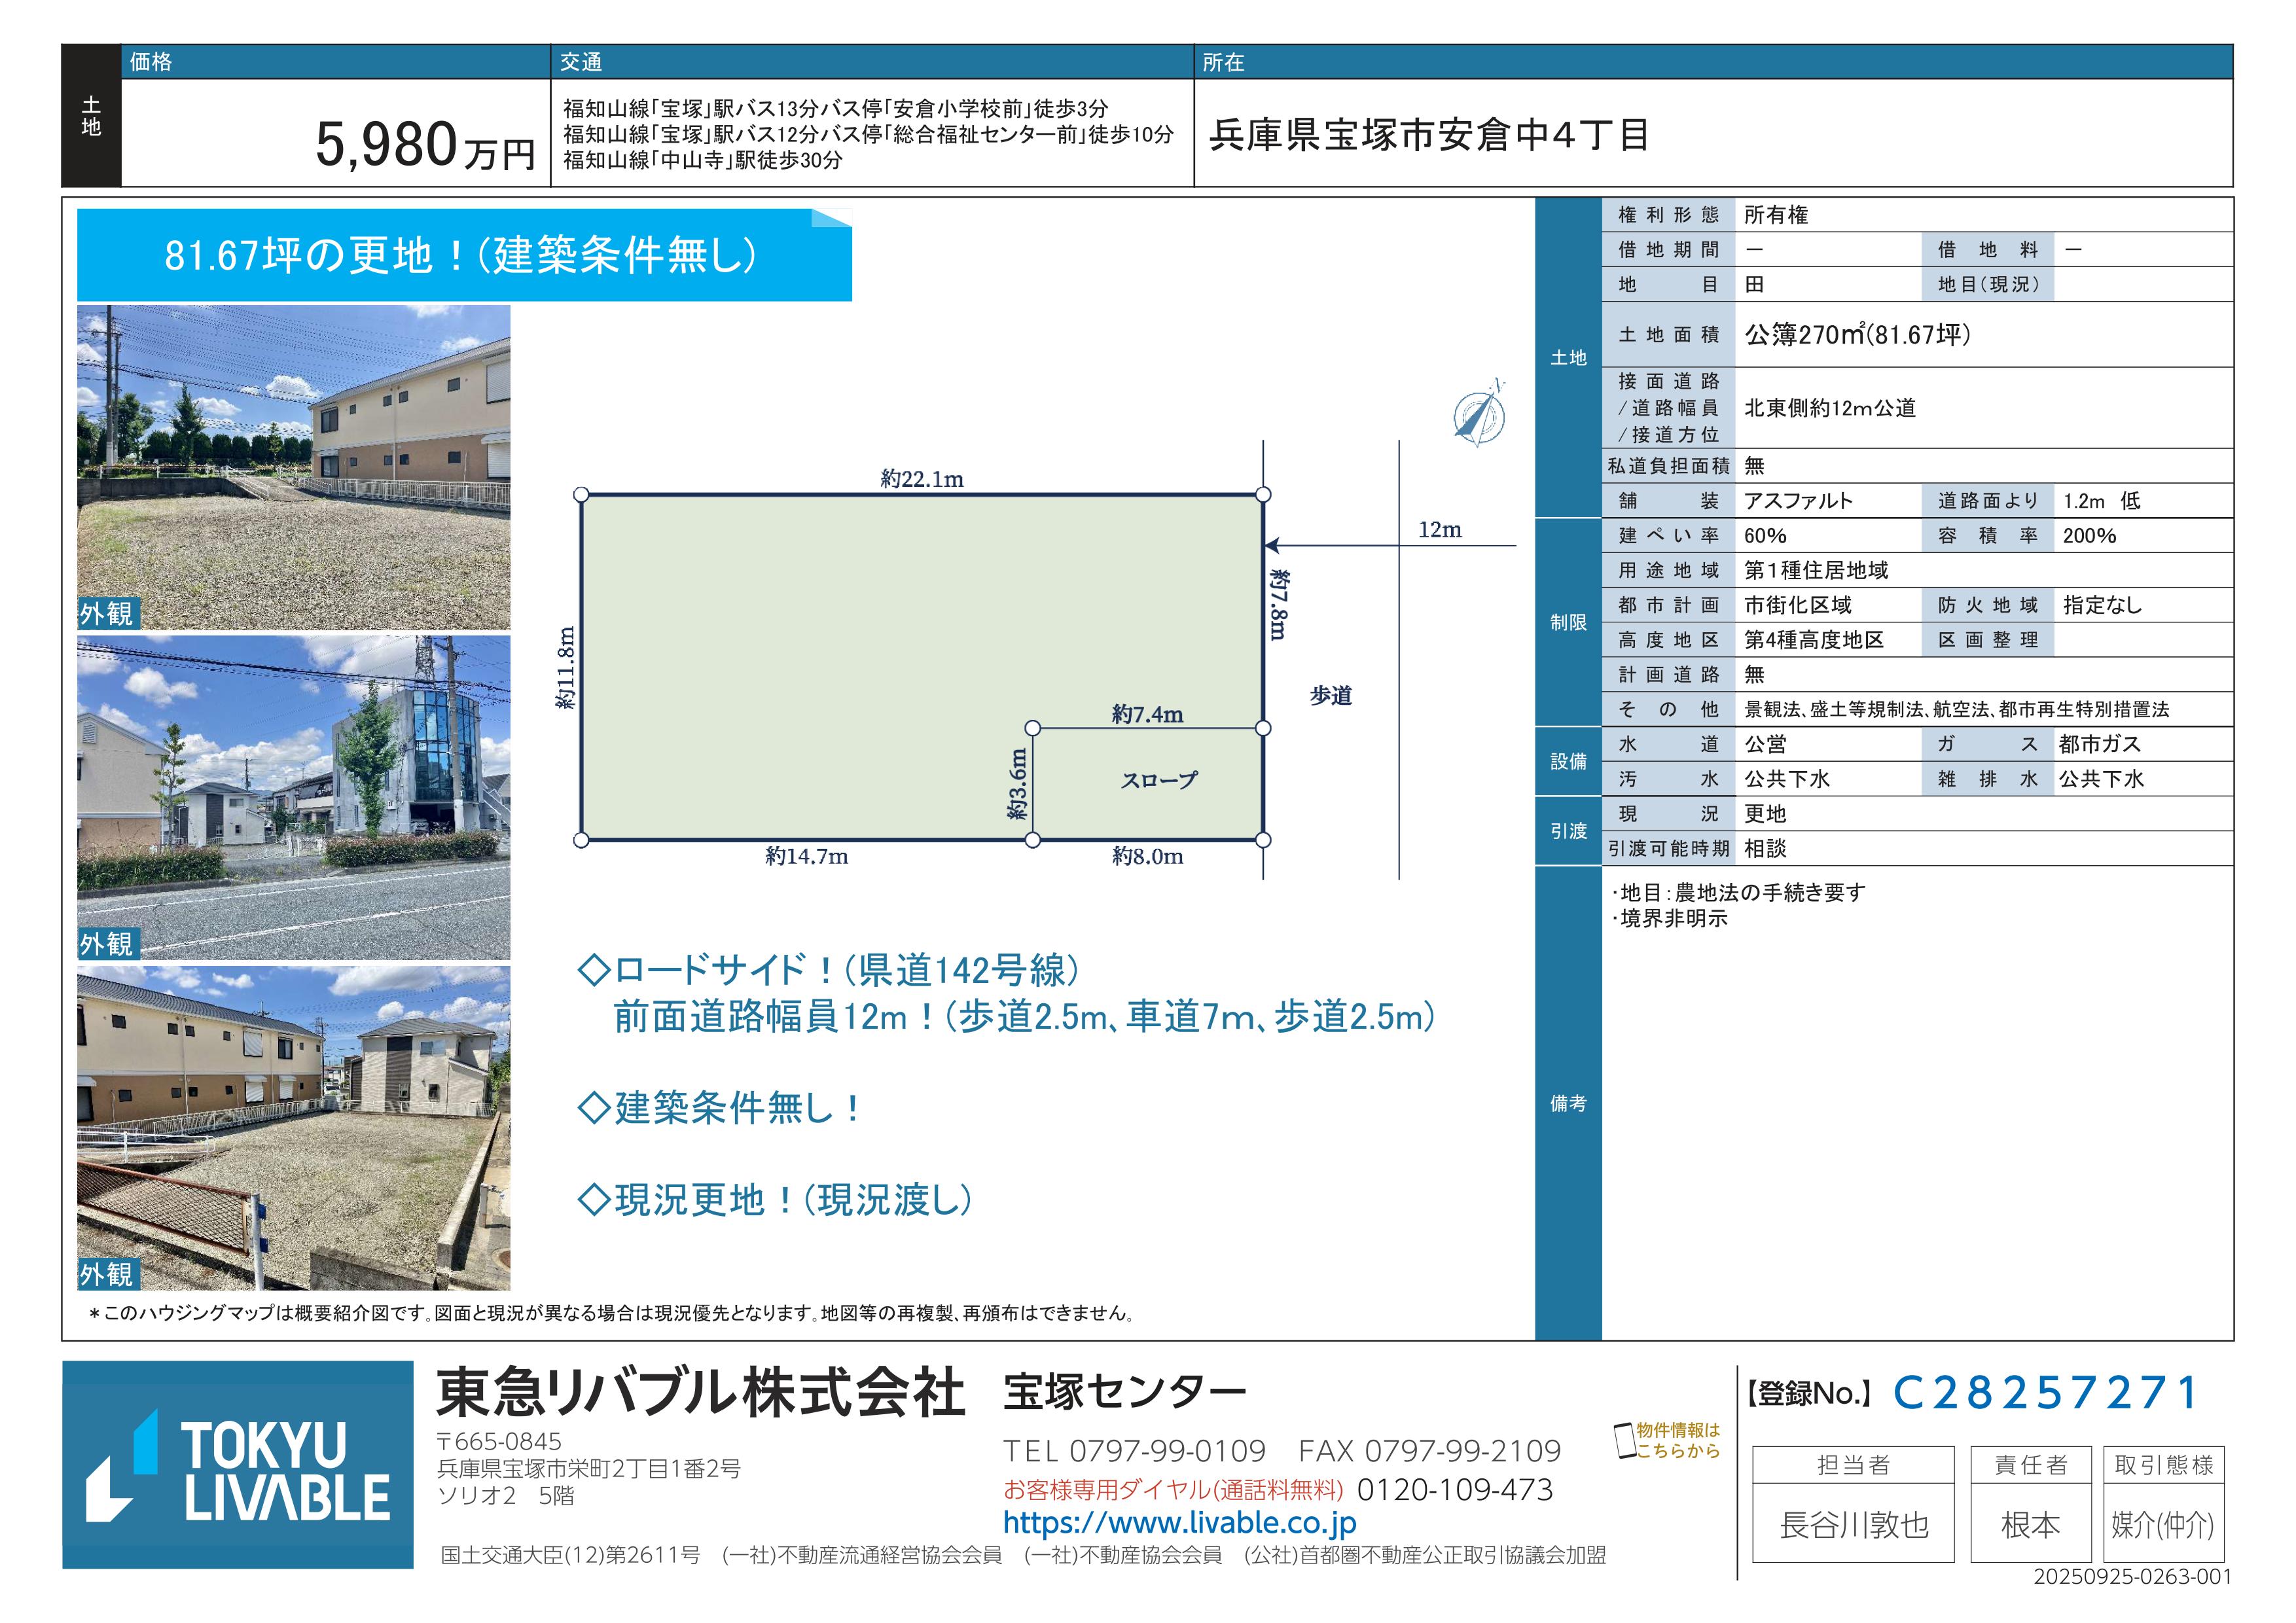
Task: Click the top exterior photo thumbnail
Action: tap(293, 467)
